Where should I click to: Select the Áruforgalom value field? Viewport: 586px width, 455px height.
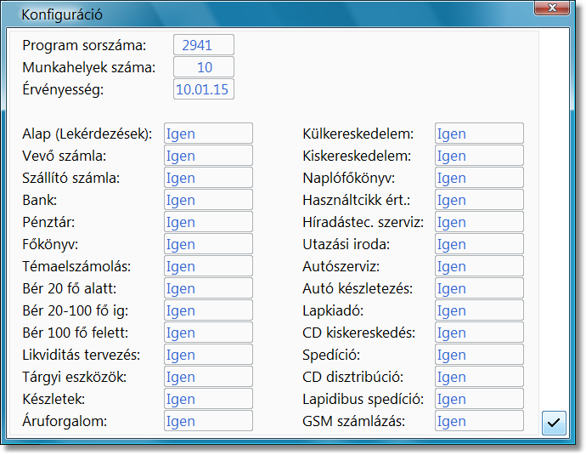208,420
